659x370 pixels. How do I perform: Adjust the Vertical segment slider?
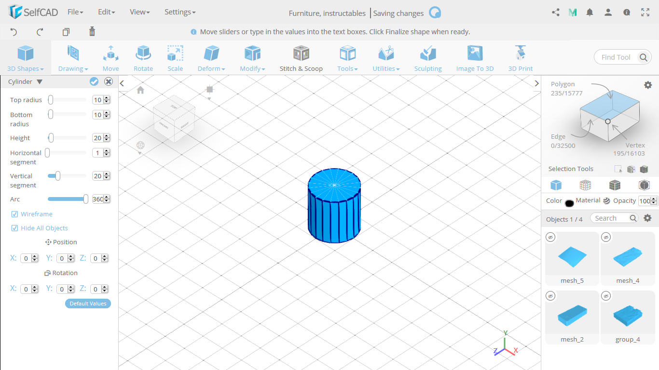[67, 176]
